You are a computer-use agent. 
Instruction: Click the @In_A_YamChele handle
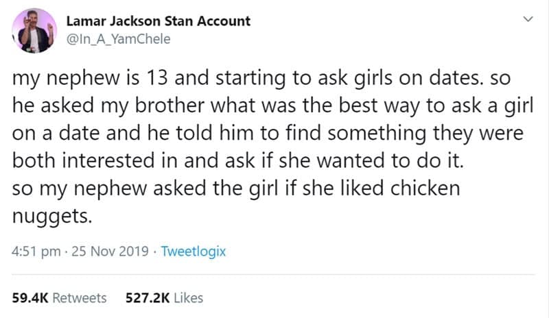[119, 39]
